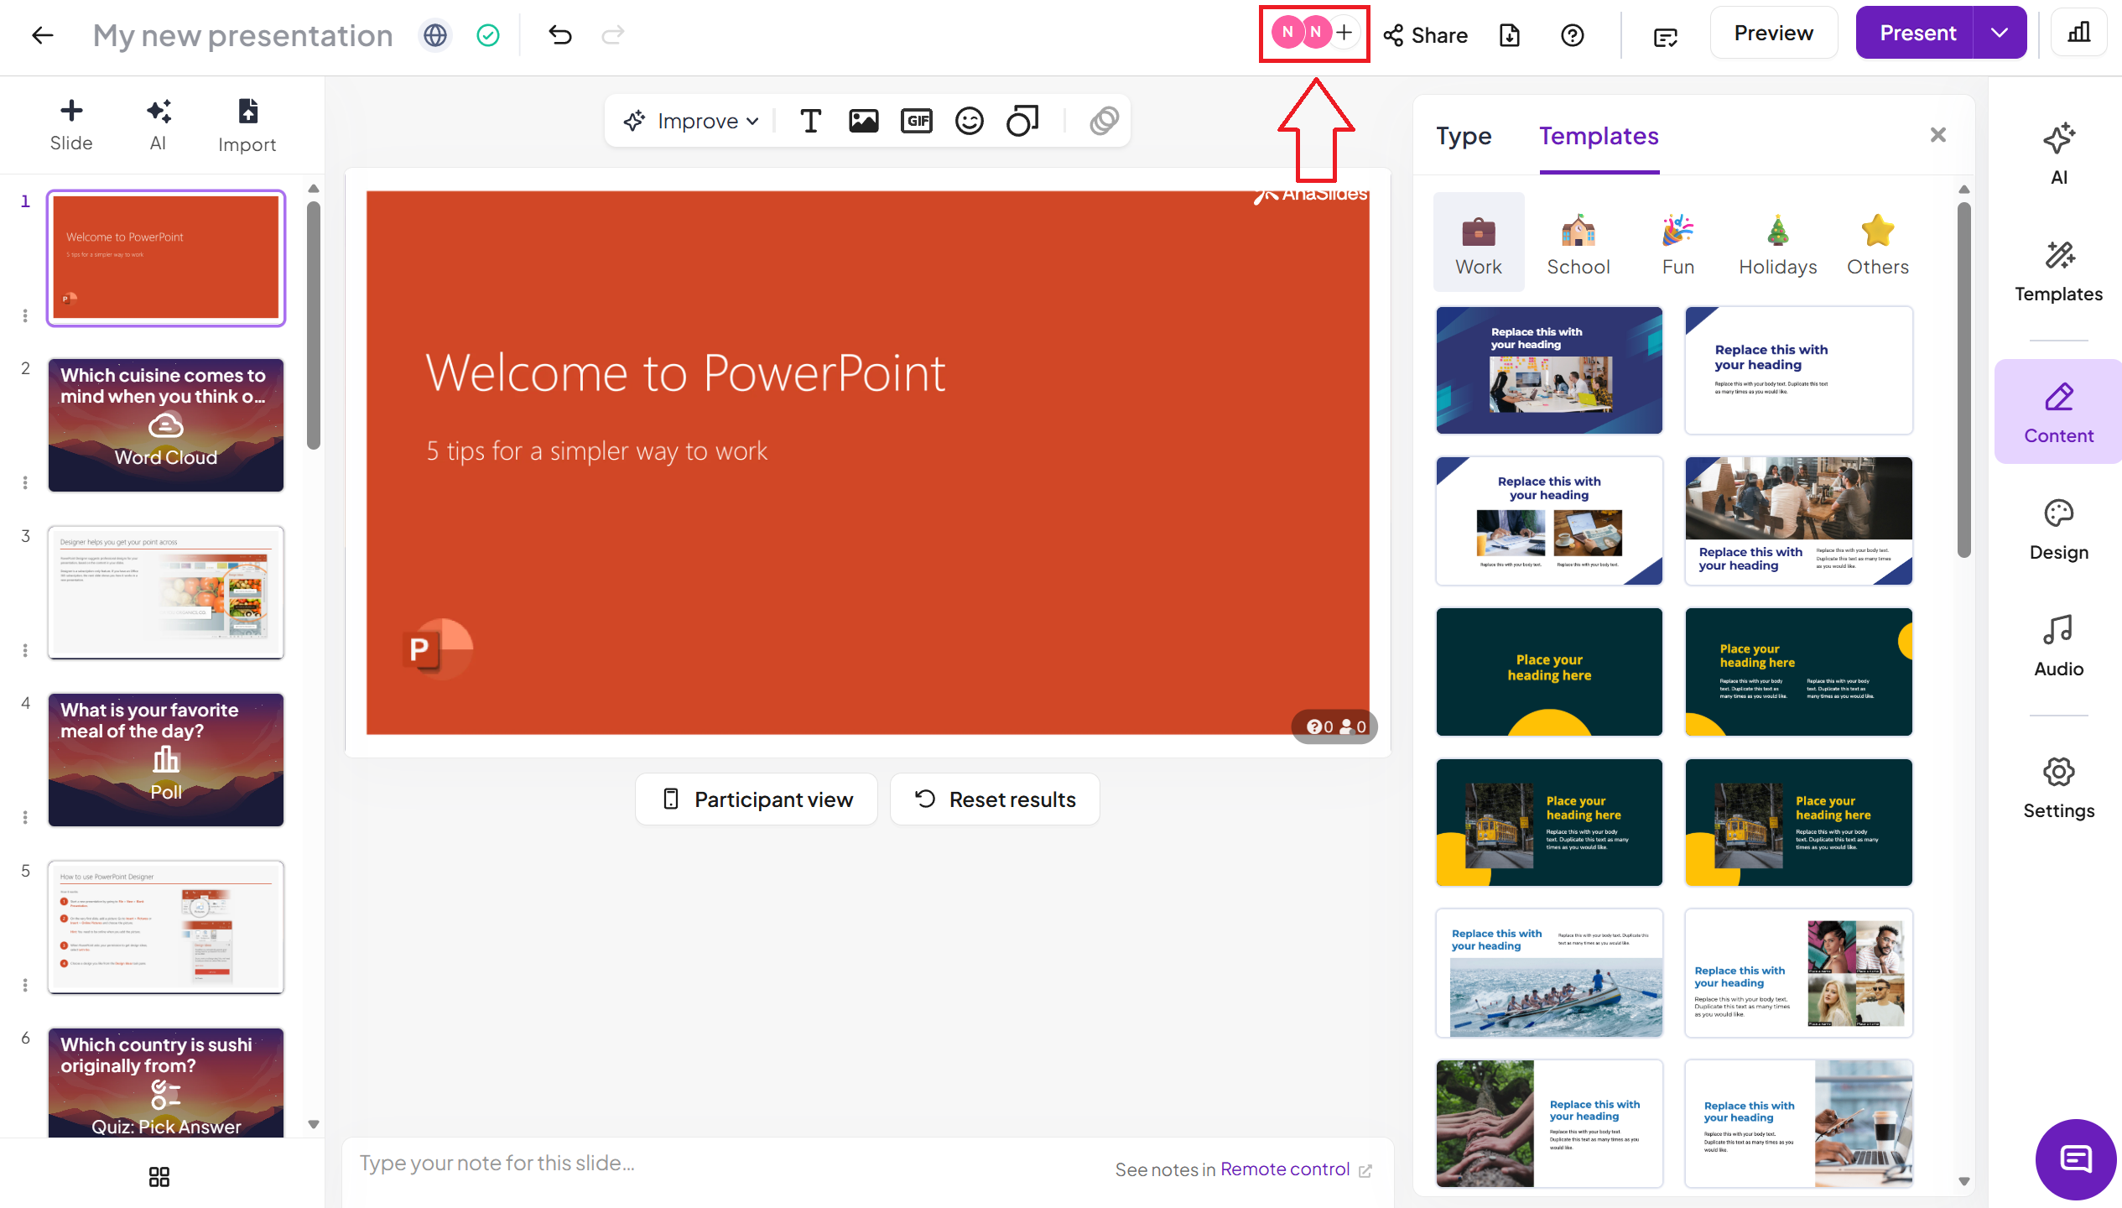The height and width of the screenshot is (1208, 2122).
Task: Open slide 2 options menu dots
Action: (x=25, y=482)
